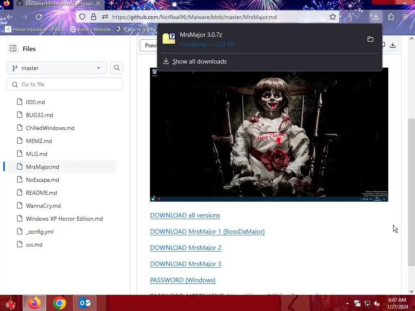The image size is (415, 311).
Task: Click DOWNLOAD MrsMajor 1 (BossDaMajor) link
Action: (x=207, y=231)
